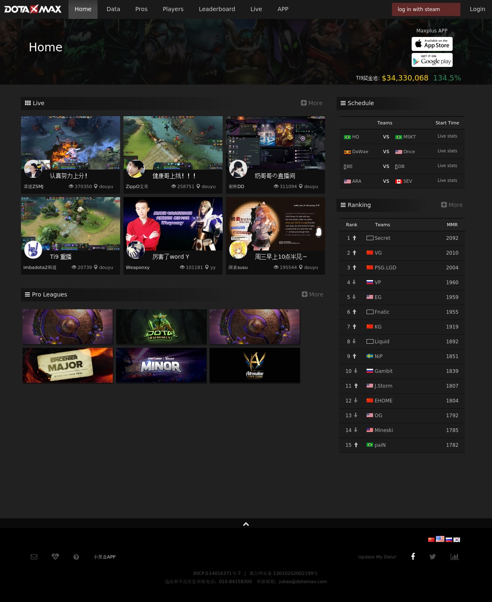492x602 pixels.
Task: Click the Login link
Action: pos(477,9)
